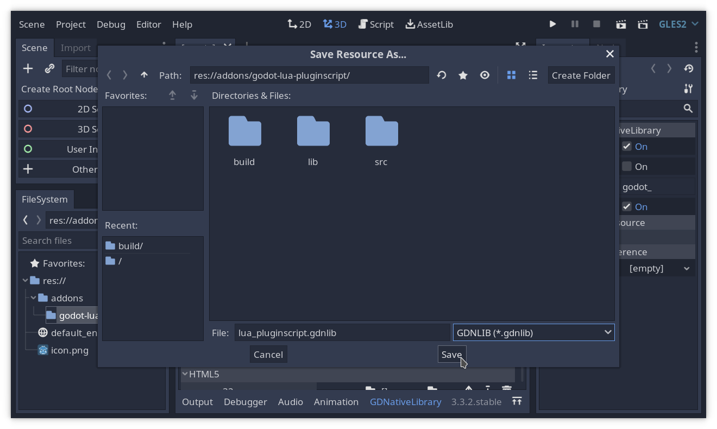The image size is (717, 429).
Task: Favorite the current folder with star icon
Action: click(x=463, y=75)
